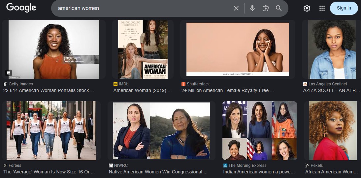Image resolution: width=361 pixels, height=178 pixels.
Task: Open the NIWRC source name
Action: pyautogui.click(x=121, y=166)
